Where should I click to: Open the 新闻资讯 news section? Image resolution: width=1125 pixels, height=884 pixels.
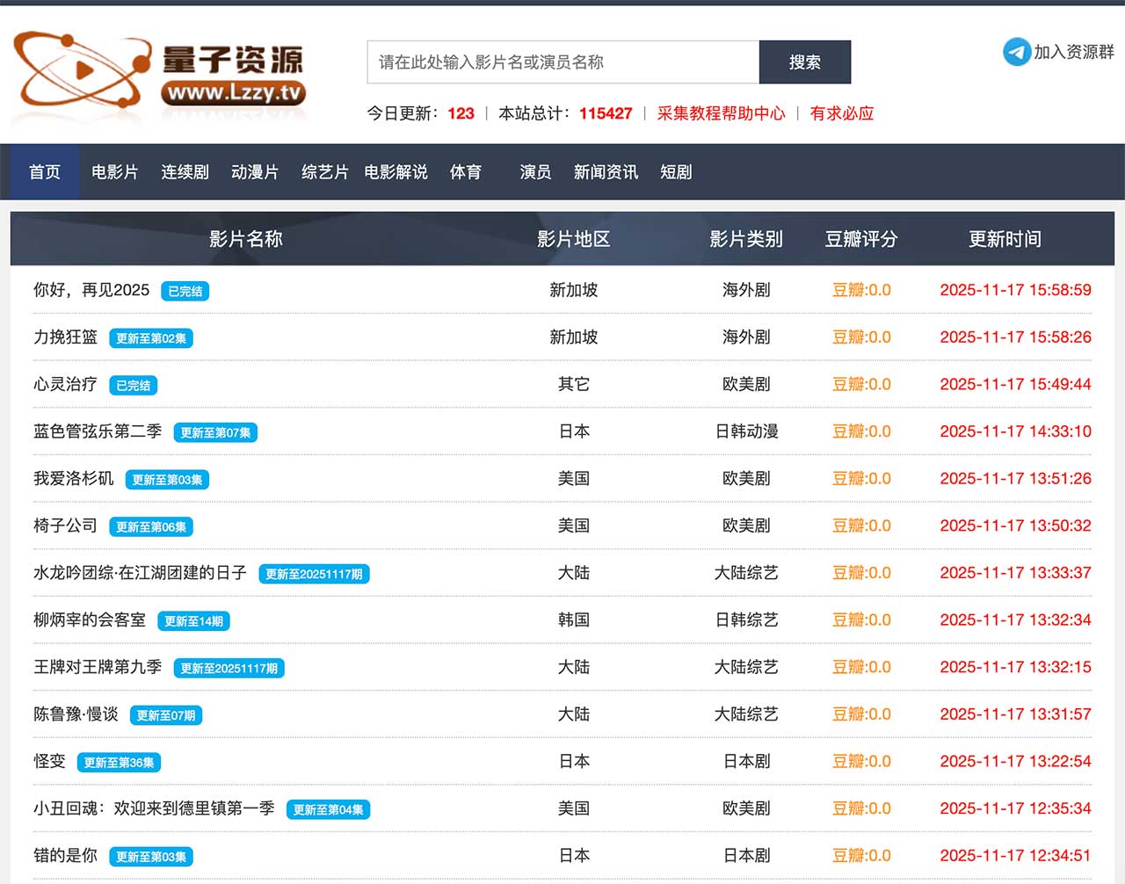click(x=606, y=172)
